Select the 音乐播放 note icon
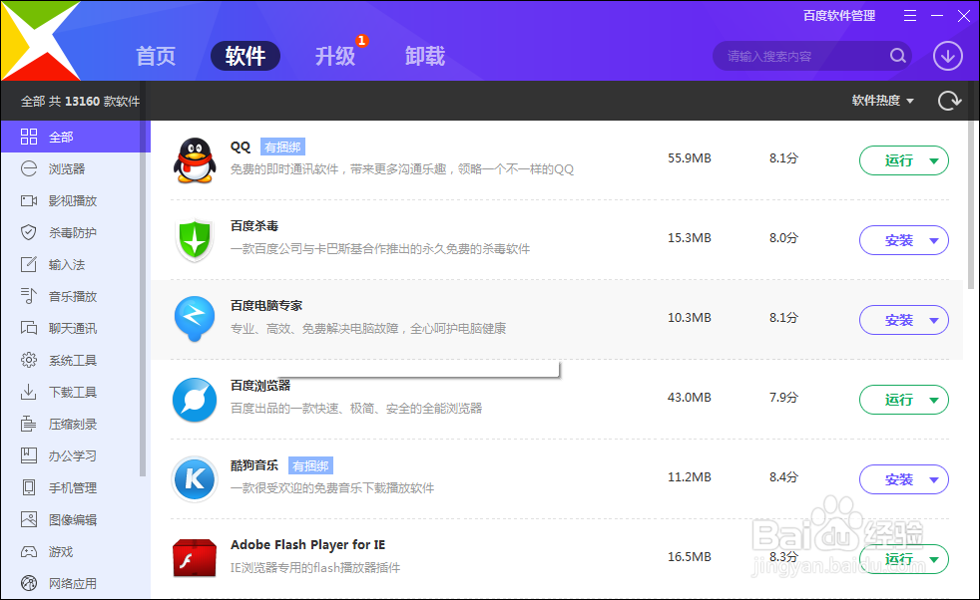Viewport: 980px width, 600px height. tap(29, 296)
